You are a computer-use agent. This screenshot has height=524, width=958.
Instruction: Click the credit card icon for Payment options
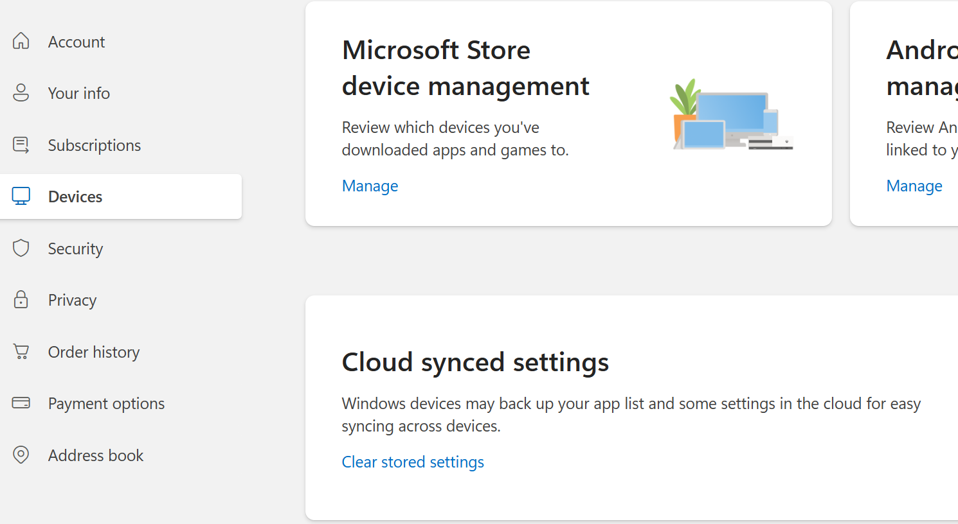21,403
